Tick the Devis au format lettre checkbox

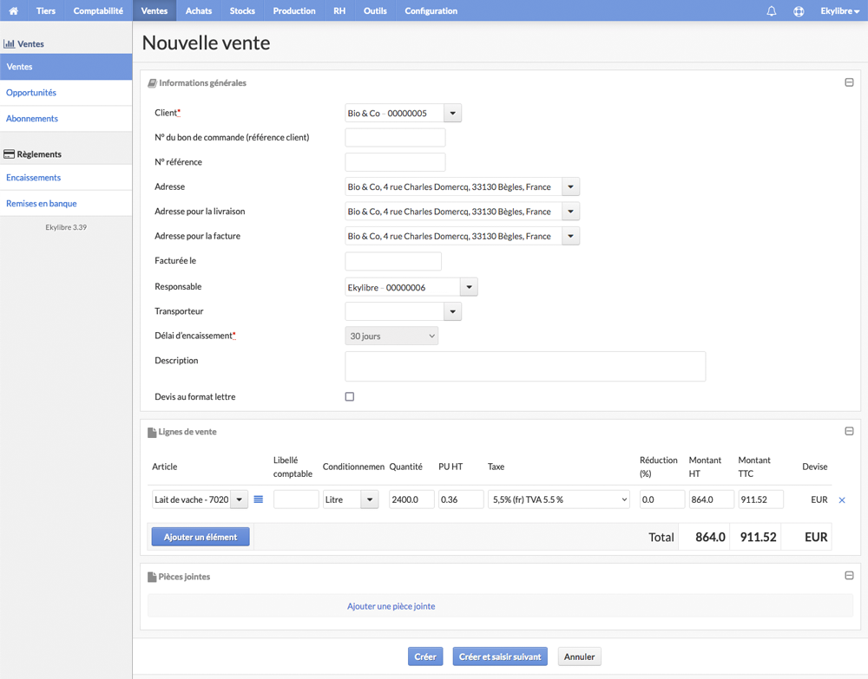pos(349,396)
